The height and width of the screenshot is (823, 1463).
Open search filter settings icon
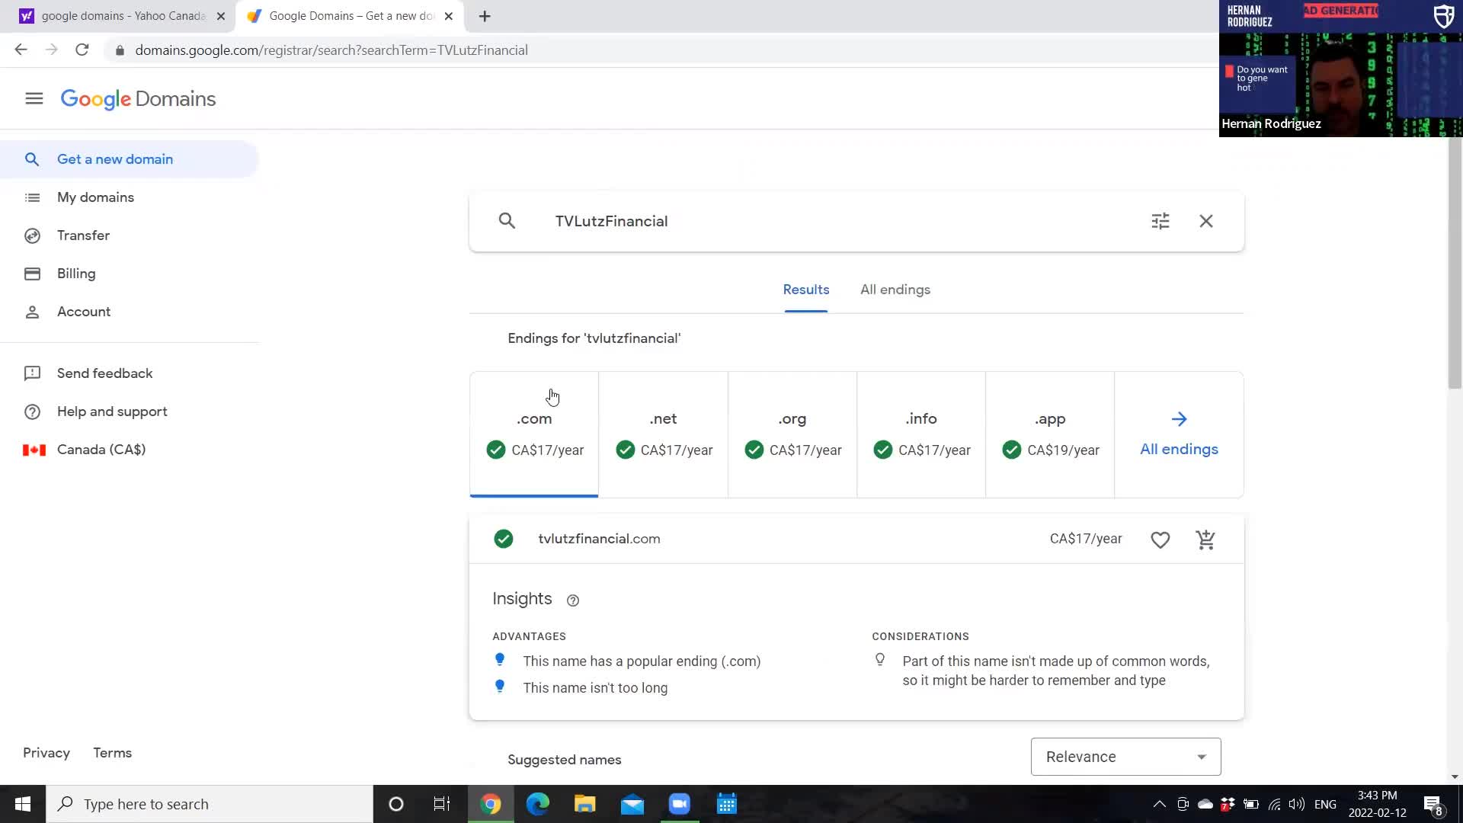[x=1160, y=221]
